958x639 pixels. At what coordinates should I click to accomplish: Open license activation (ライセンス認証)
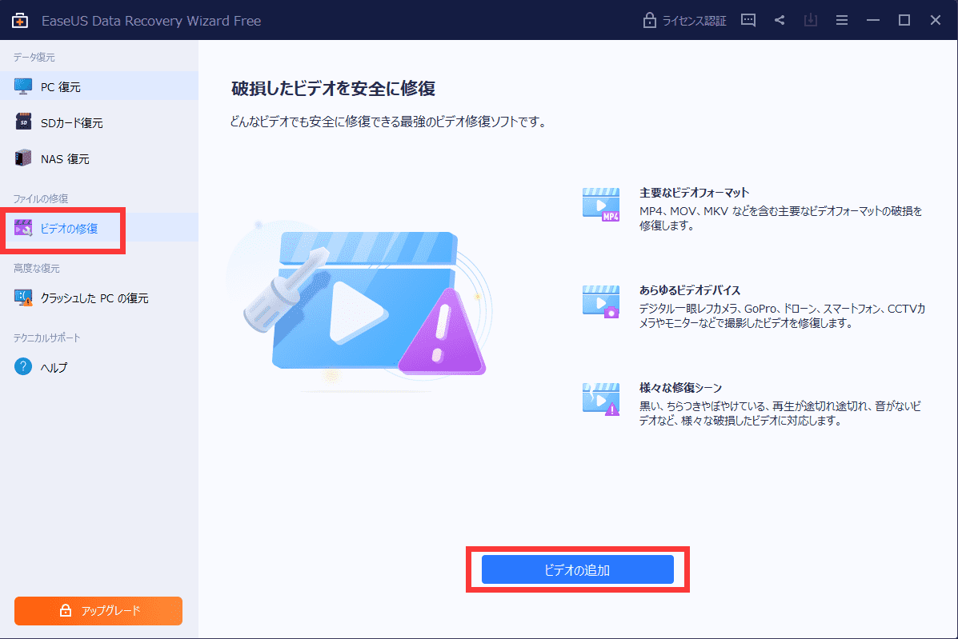tap(684, 21)
